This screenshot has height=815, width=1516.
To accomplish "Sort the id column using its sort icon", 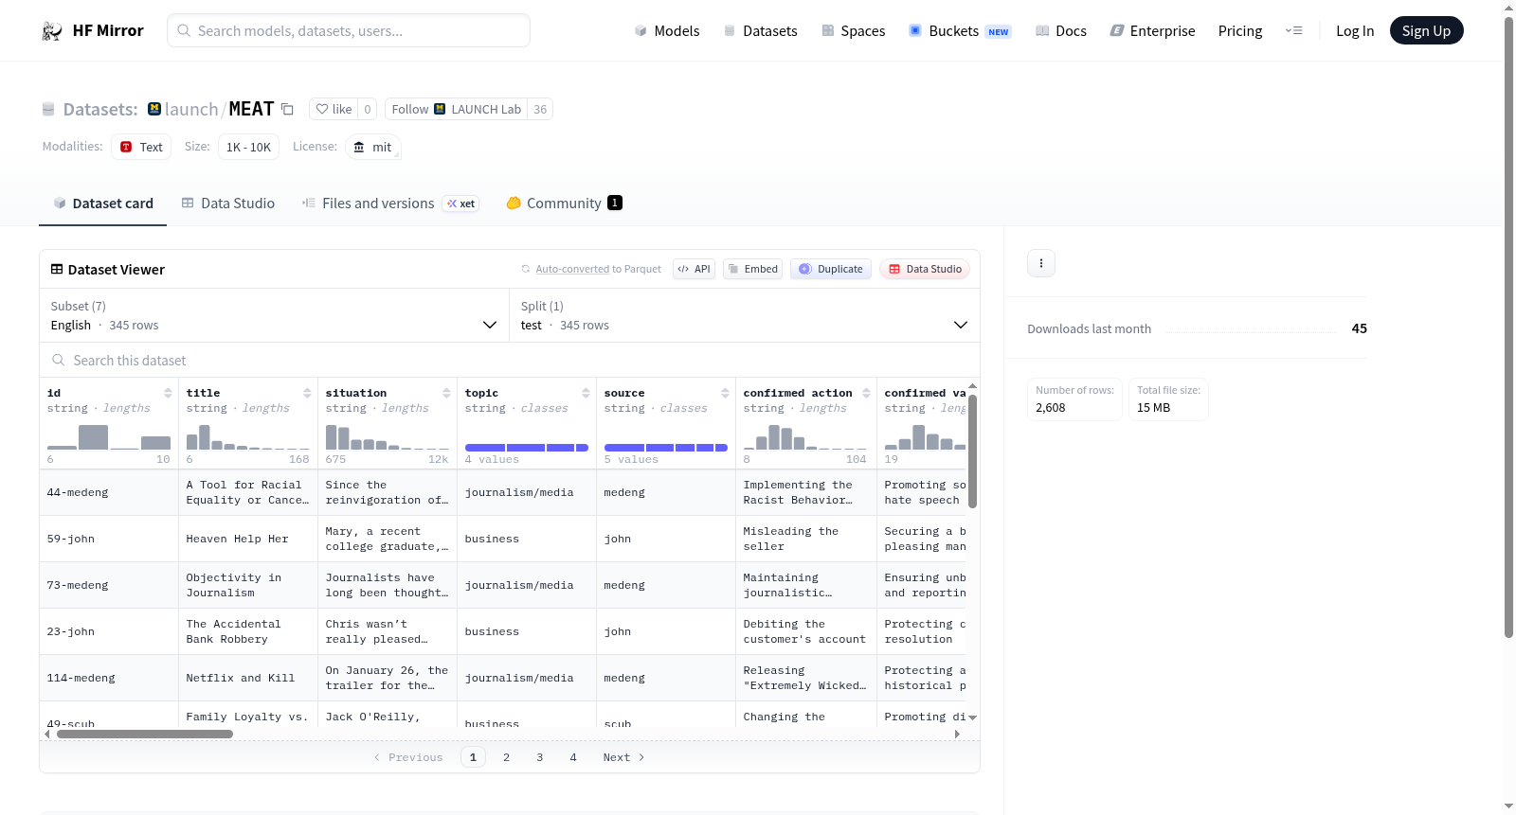I will pyautogui.click(x=168, y=393).
